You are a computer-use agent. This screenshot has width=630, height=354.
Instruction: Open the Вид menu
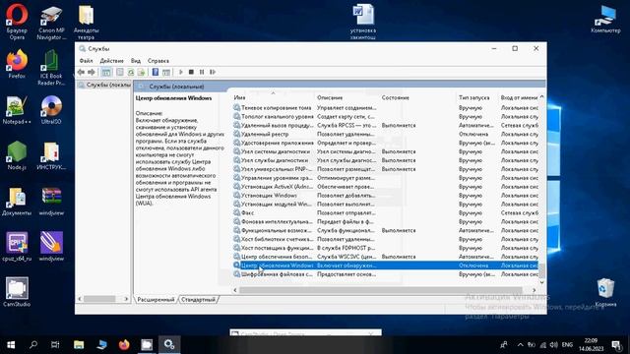[136, 61]
